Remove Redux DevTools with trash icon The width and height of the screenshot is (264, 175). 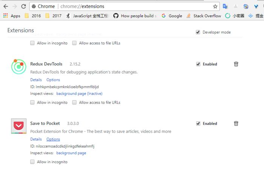pyautogui.click(x=236, y=64)
